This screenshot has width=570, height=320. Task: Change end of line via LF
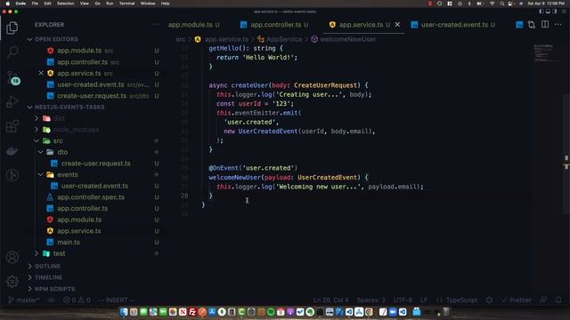(424, 300)
